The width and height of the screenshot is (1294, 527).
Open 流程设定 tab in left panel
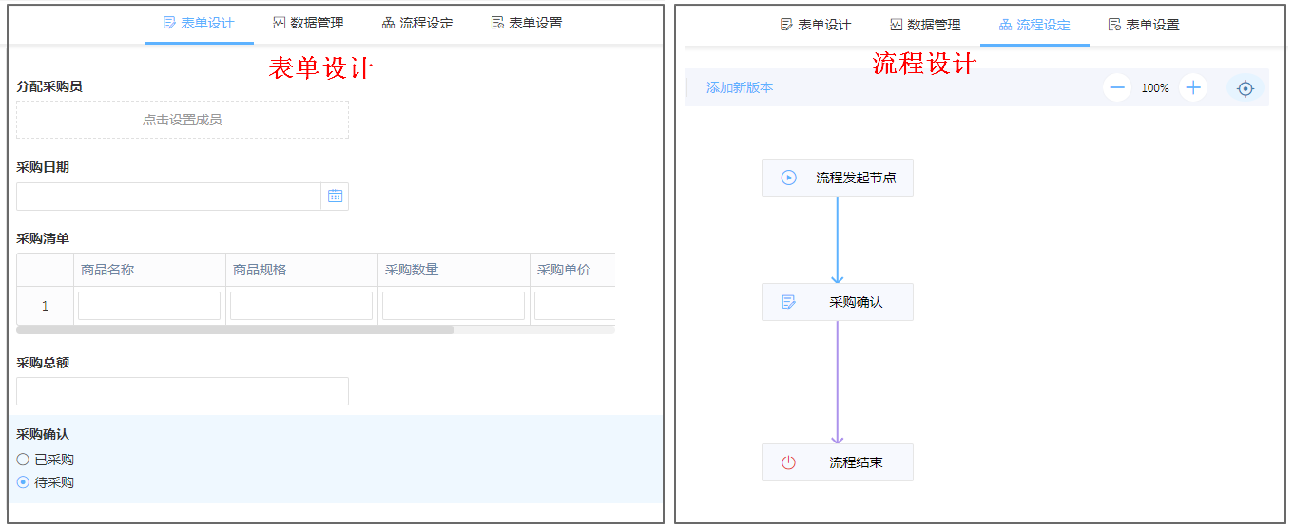pyautogui.click(x=417, y=23)
